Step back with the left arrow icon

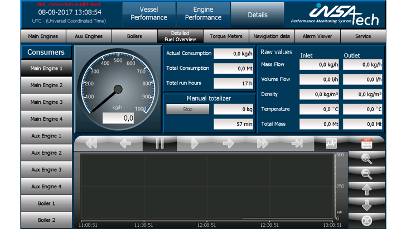pyautogui.click(x=125, y=144)
